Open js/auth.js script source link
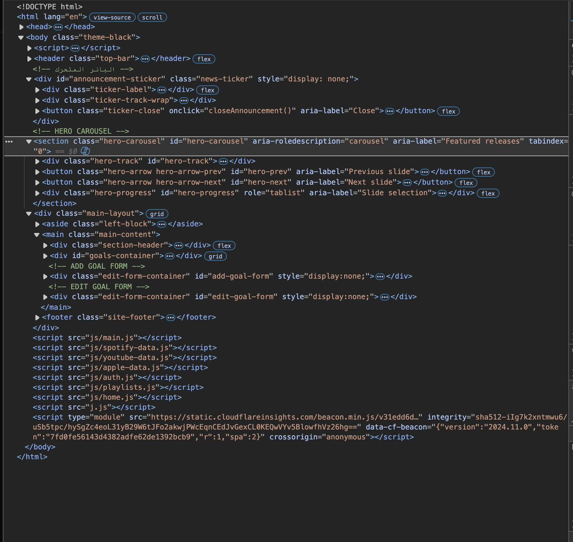This screenshot has width=573, height=542. point(111,378)
